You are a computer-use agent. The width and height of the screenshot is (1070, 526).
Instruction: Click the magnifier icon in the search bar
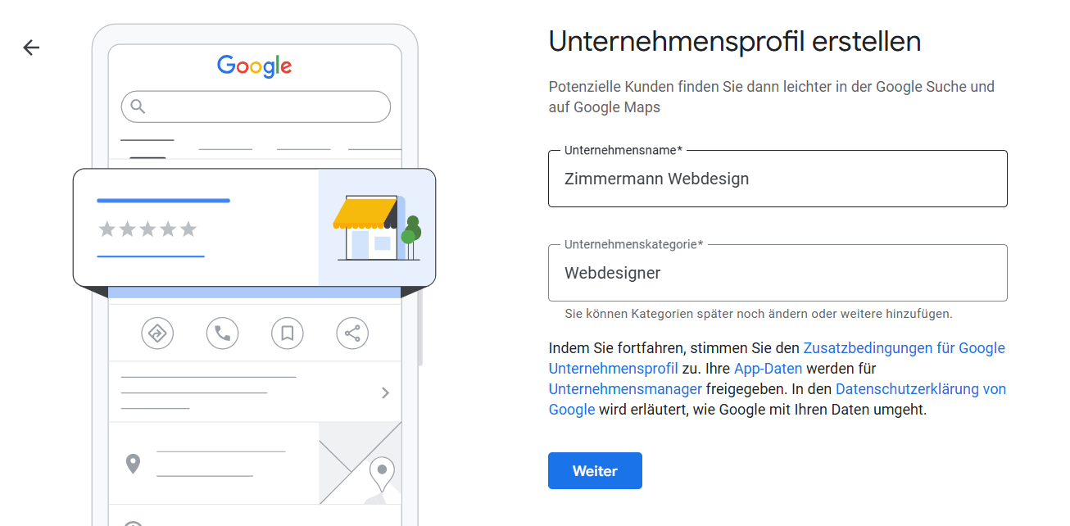point(138,107)
